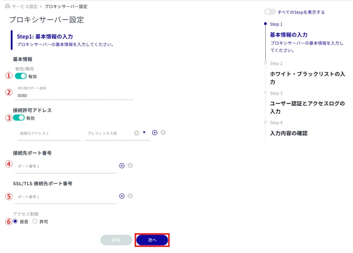Add another destination port number row
Viewport: 353px width, 253px height.
coord(122,166)
